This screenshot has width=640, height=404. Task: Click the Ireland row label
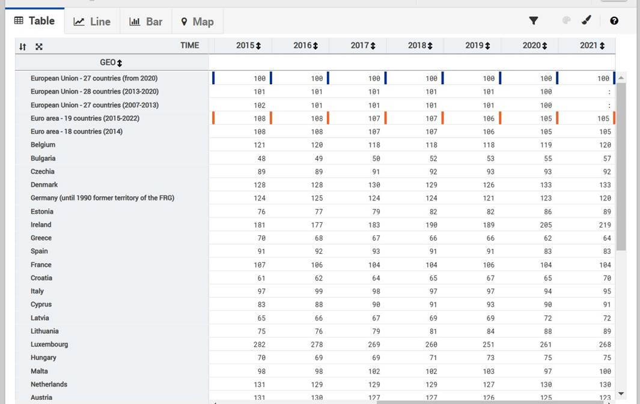coord(41,225)
